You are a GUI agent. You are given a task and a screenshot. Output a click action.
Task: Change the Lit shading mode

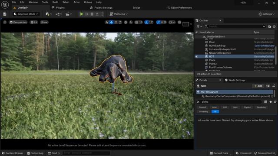coord(34,22)
